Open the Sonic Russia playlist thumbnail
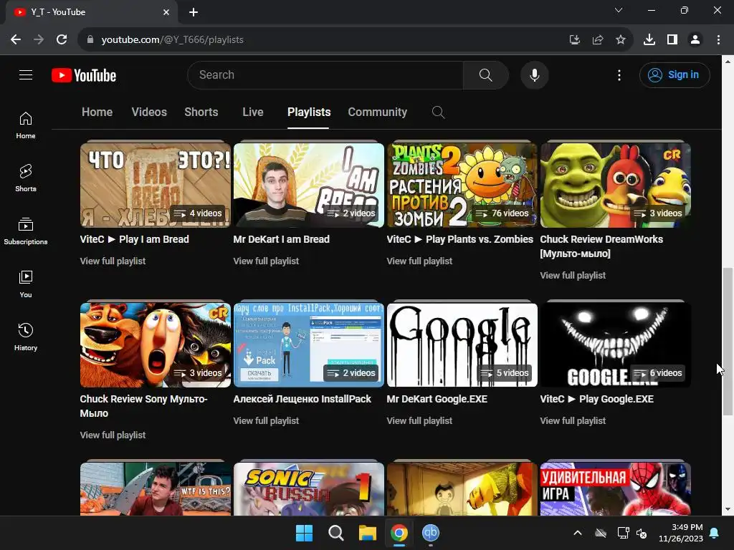734x550 pixels. tap(308, 488)
